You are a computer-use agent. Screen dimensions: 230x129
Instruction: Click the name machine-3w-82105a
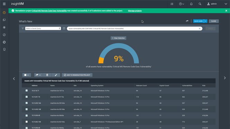57,122
